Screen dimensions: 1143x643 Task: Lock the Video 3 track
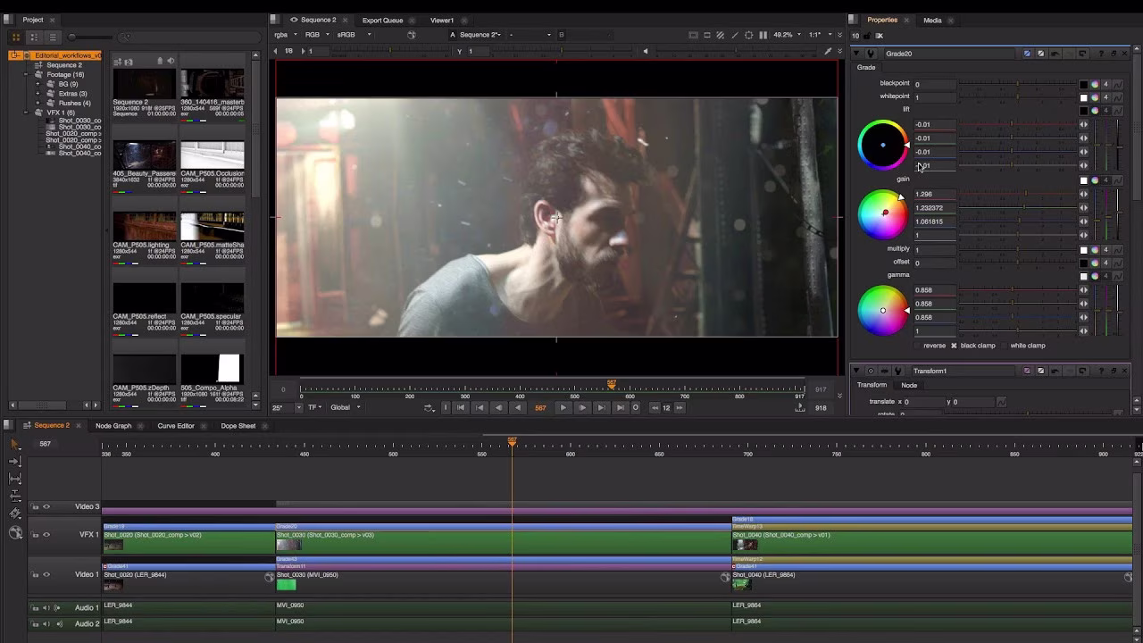pos(36,507)
